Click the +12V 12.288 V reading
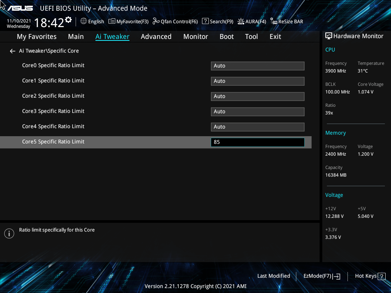The height and width of the screenshot is (293, 391). [334, 216]
